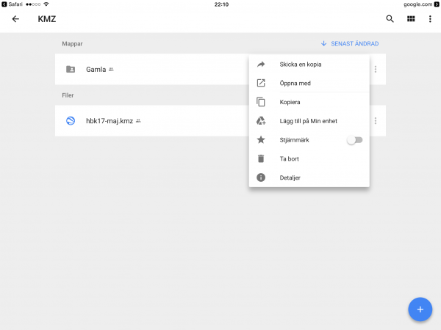Switch to grid view layout icon
441x330 pixels.
point(411,19)
